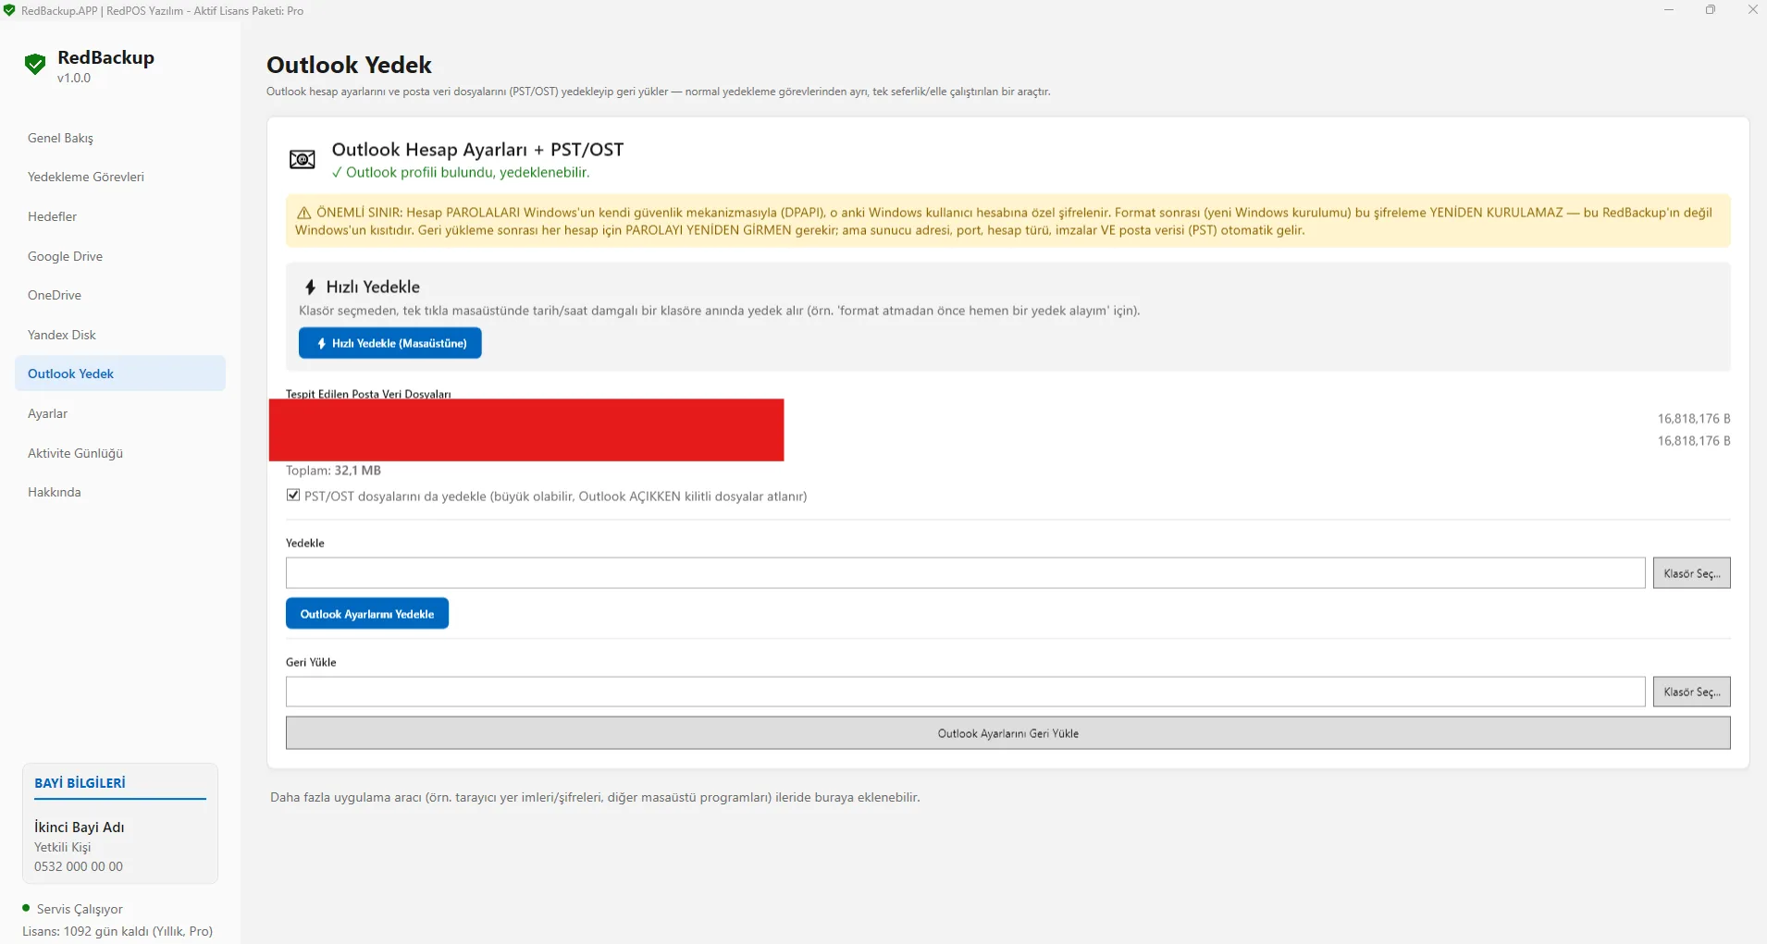Click the lightning bolt beside Hızlı Yedekle heading
The width and height of the screenshot is (1767, 944).
[x=311, y=288]
